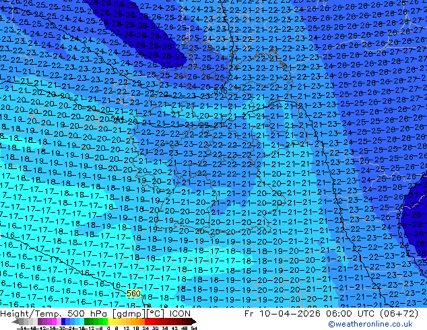Click the highlighted 560 height contour label

click(x=133, y=293)
